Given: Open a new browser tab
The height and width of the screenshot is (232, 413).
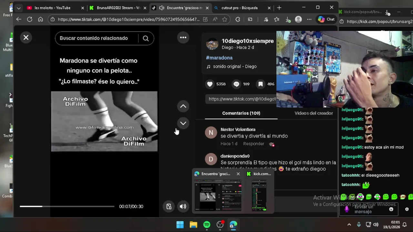Looking at the screenshot, I should tap(279, 8).
